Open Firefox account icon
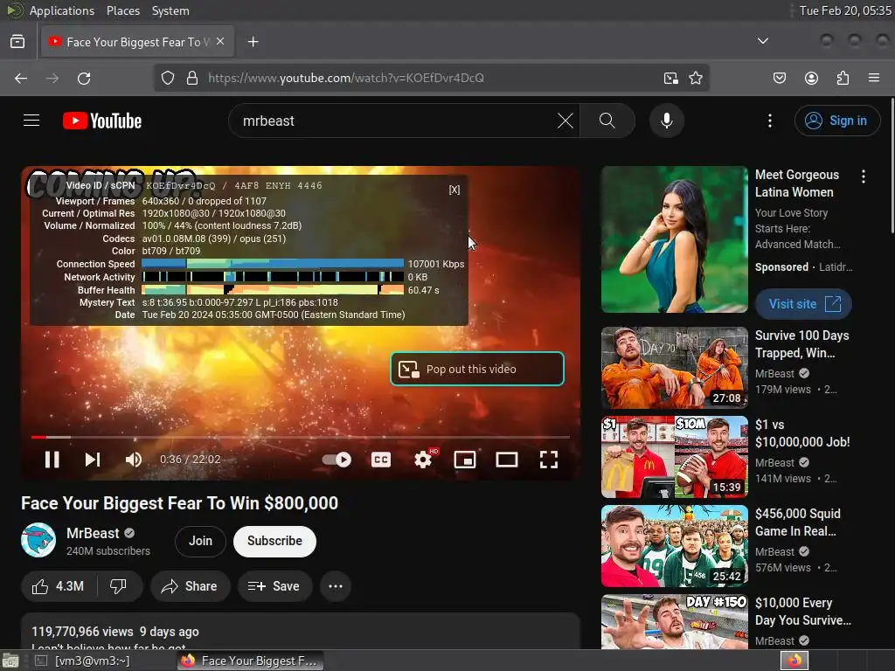The height and width of the screenshot is (671, 895). [811, 78]
